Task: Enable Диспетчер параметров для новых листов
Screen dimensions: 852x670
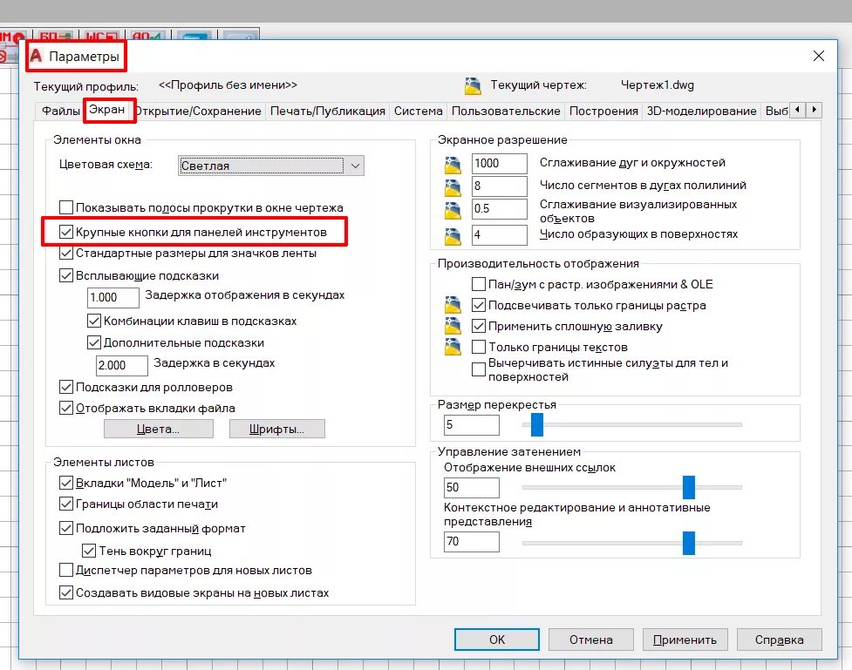Action: pos(65,570)
